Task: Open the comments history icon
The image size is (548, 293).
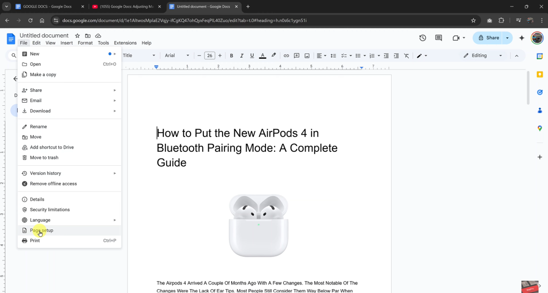Action: click(439, 38)
